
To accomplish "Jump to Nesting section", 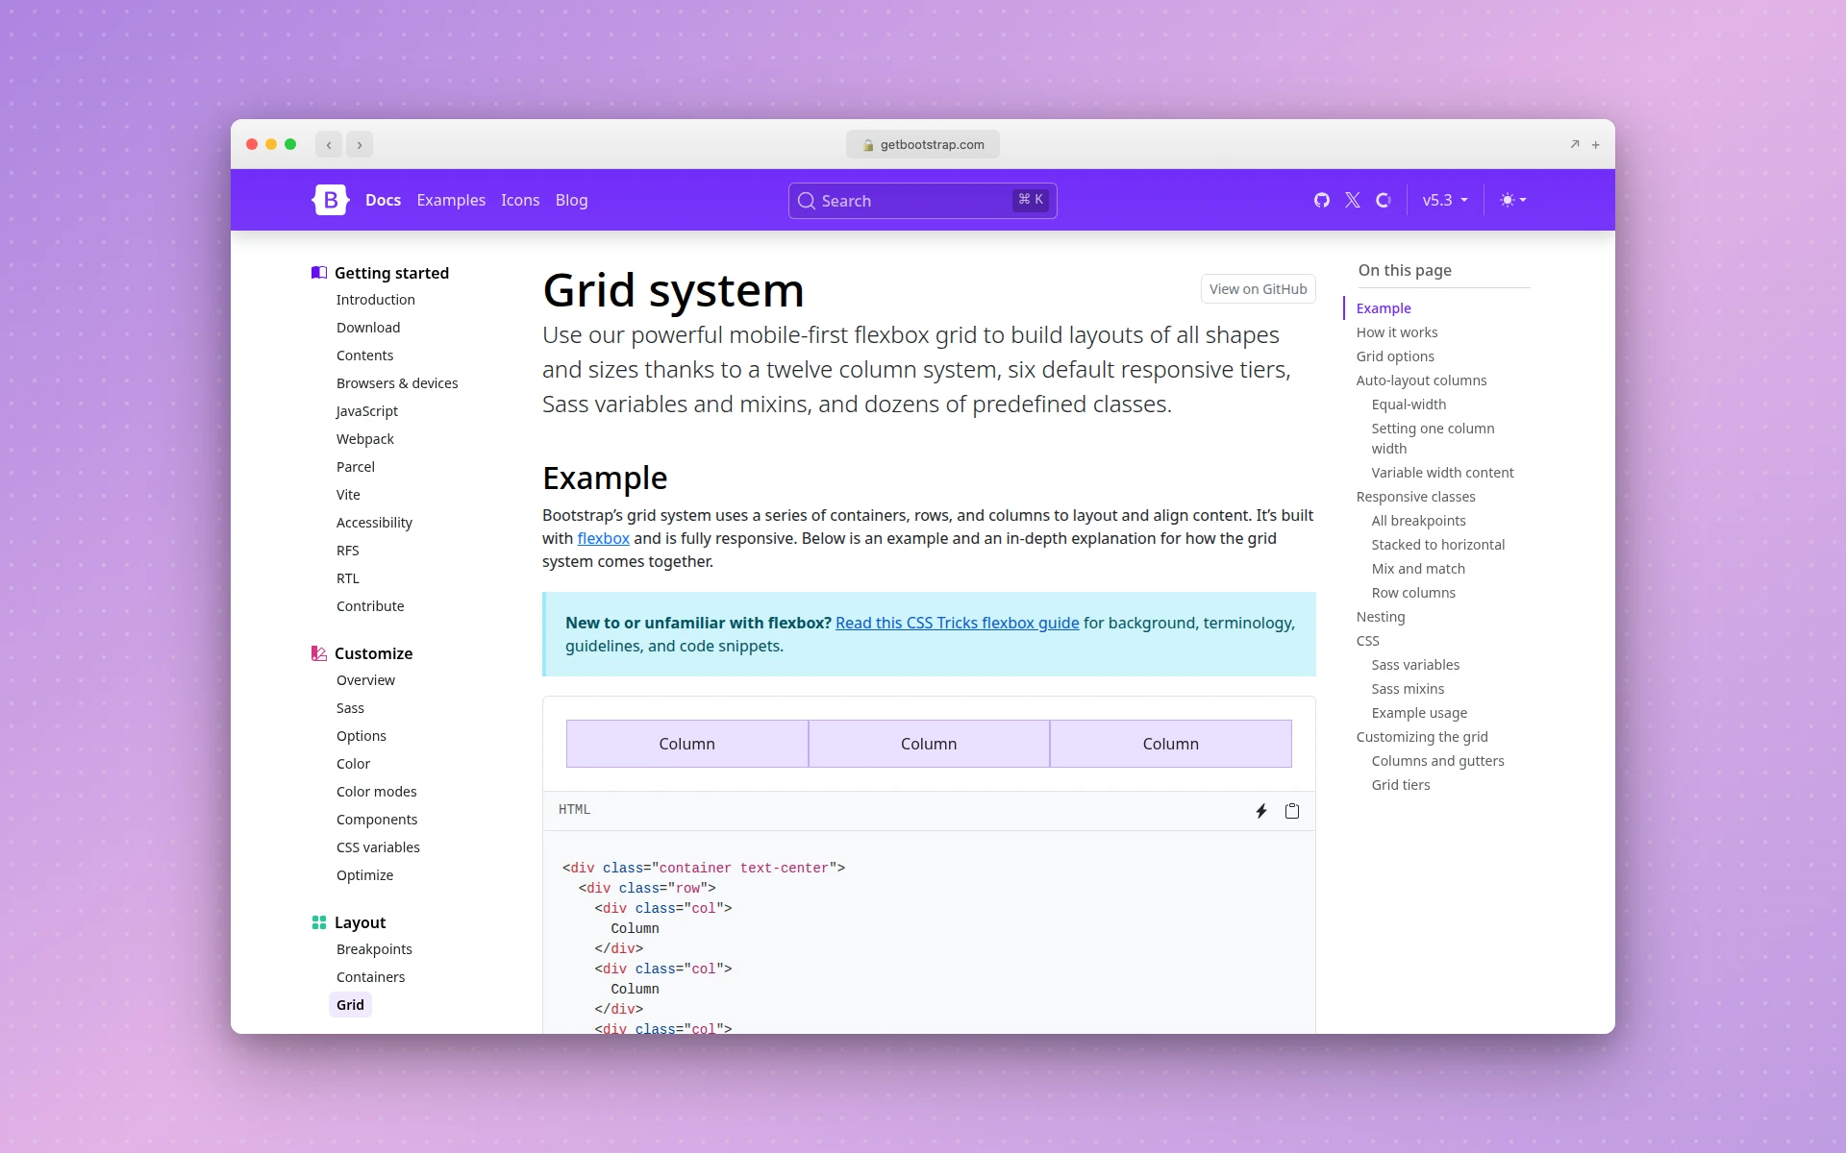I will click(1380, 617).
